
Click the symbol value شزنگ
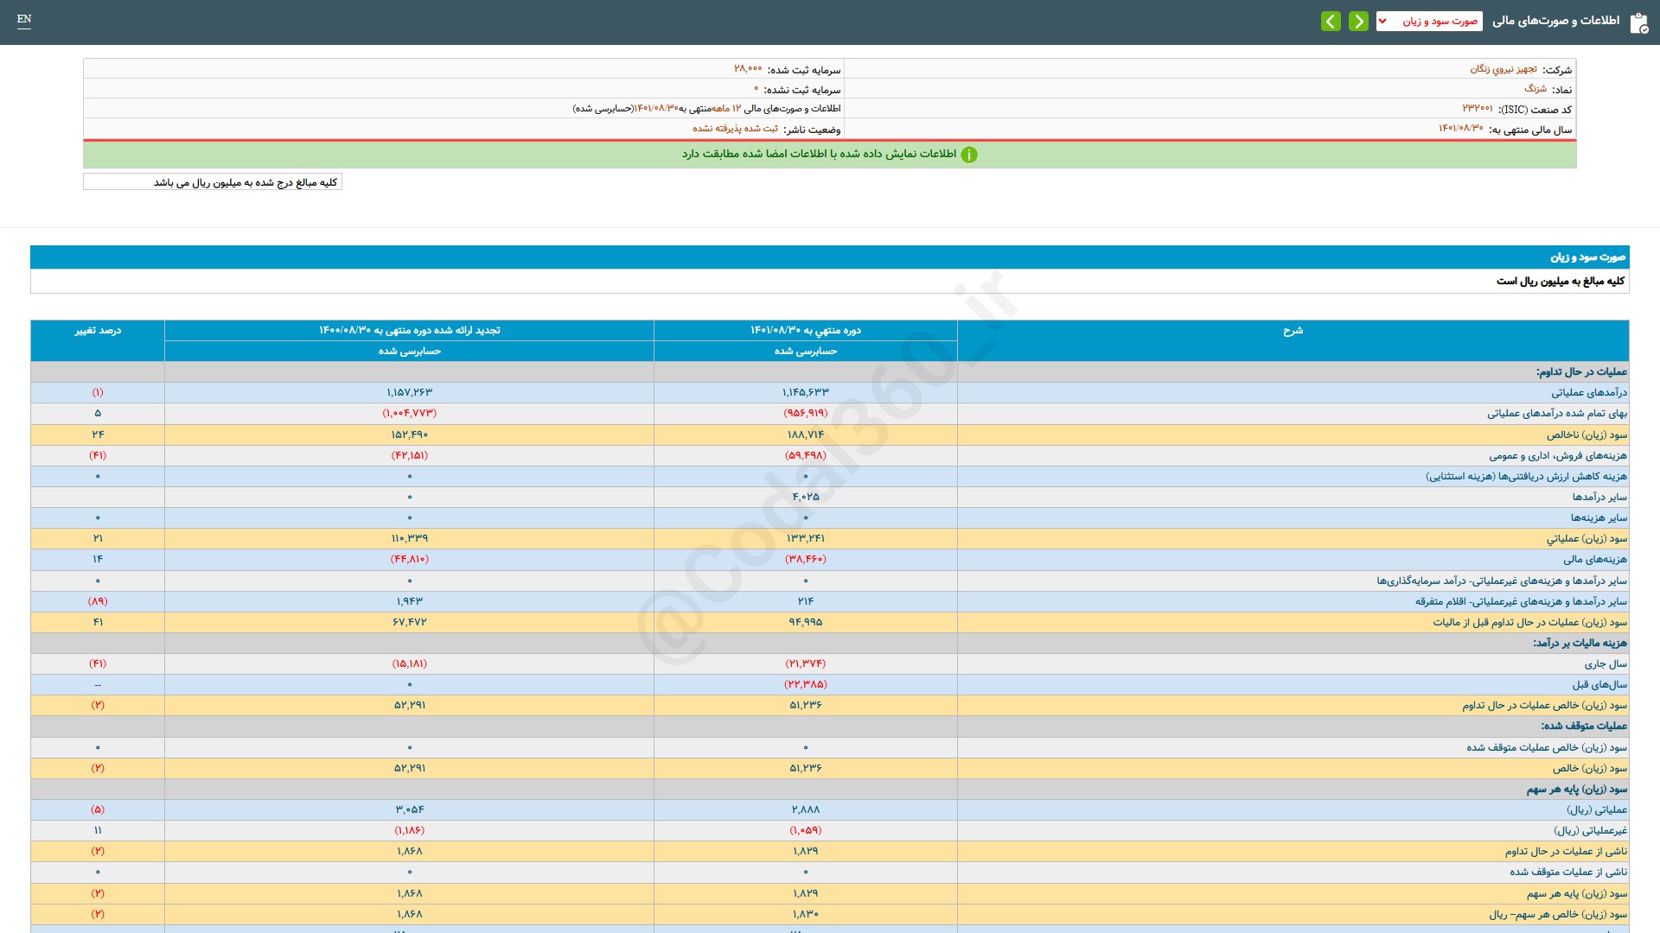coord(1535,89)
